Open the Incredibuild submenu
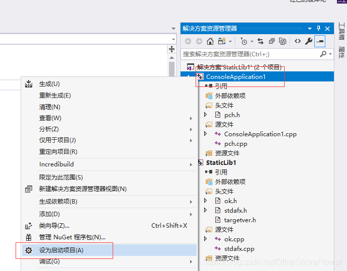Screen dimensions: 347x271 (x=109, y=164)
